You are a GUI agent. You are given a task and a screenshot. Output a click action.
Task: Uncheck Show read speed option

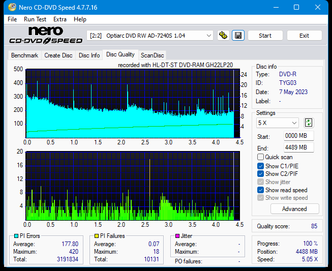(261, 190)
